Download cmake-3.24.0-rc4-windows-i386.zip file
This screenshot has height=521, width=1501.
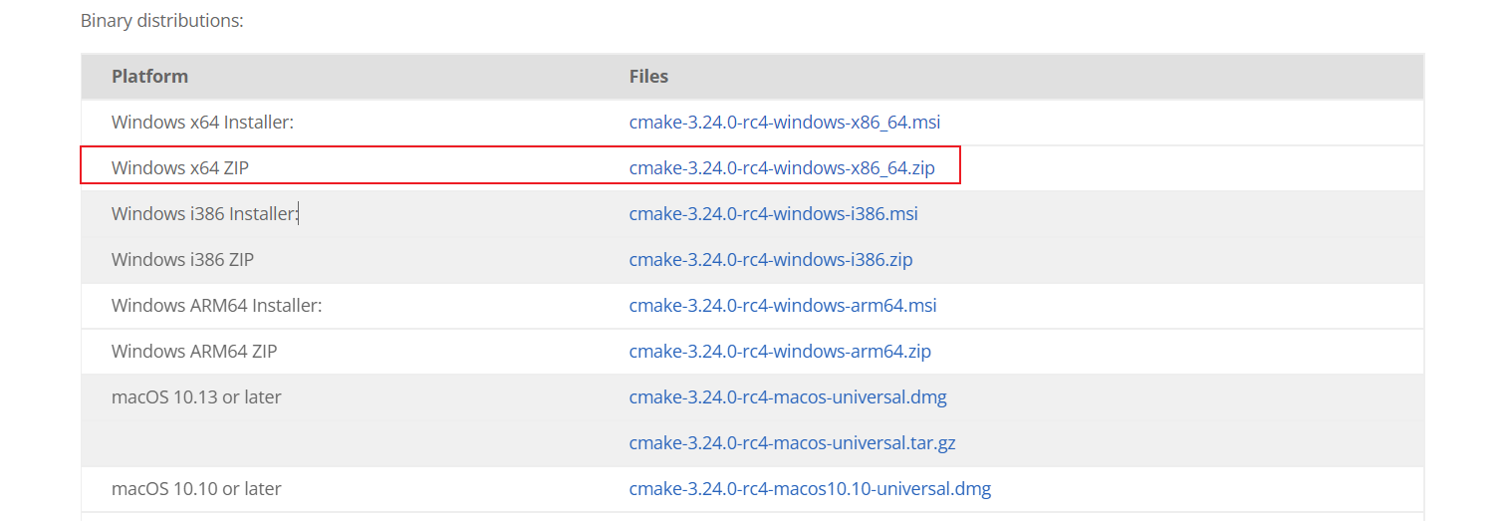pos(770,260)
